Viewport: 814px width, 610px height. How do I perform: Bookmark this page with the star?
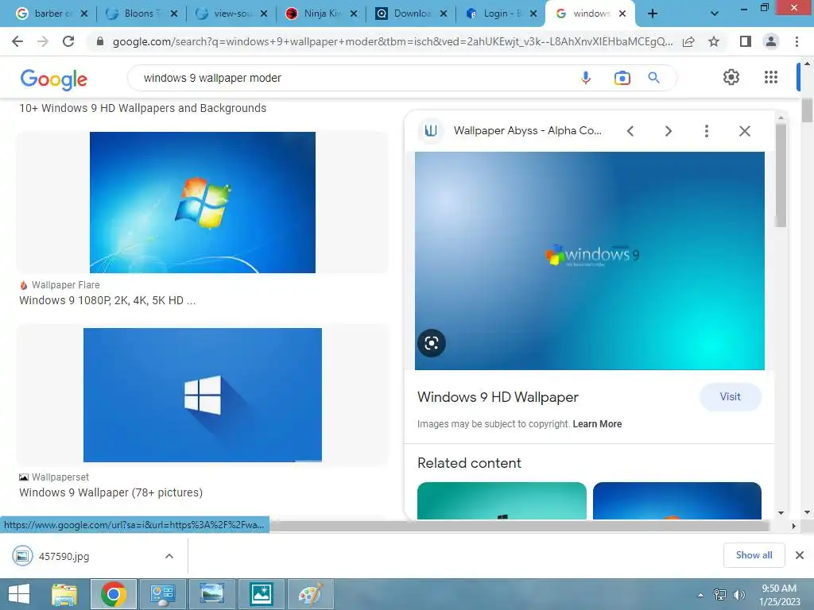(714, 41)
